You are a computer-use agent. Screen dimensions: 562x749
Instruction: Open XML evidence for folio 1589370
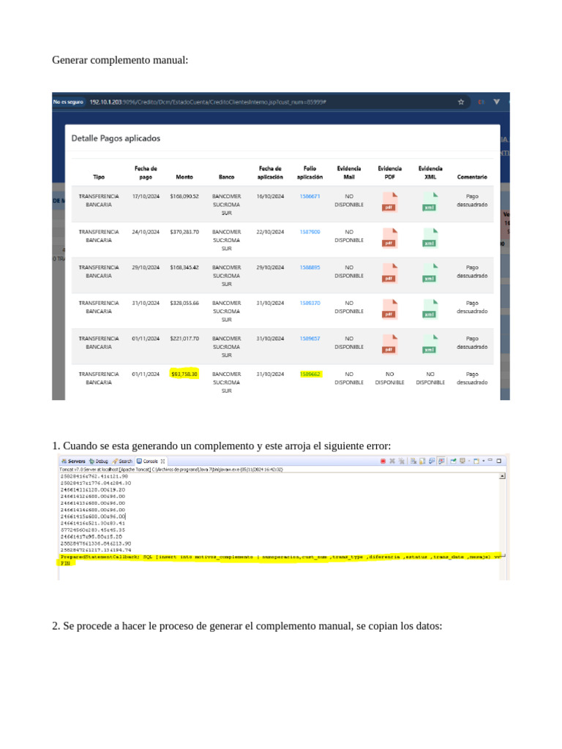(430, 309)
